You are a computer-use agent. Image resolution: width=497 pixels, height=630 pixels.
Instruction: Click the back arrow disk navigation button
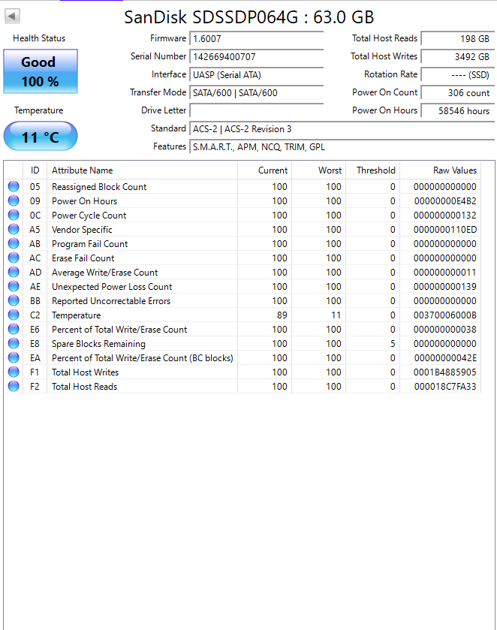(12, 17)
